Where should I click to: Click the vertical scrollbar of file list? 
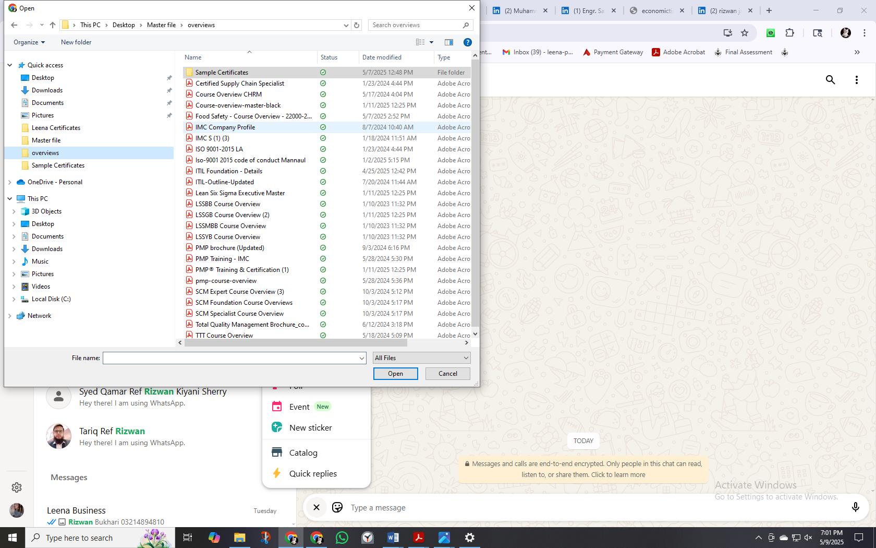(x=475, y=193)
